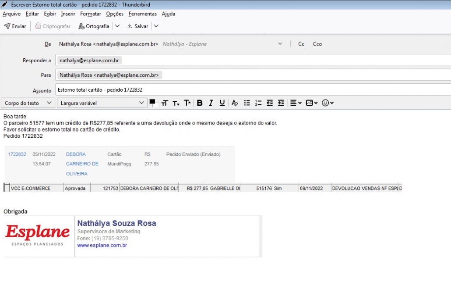Click increase font size icon
Screen dimensions: 451x289
(187, 103)
